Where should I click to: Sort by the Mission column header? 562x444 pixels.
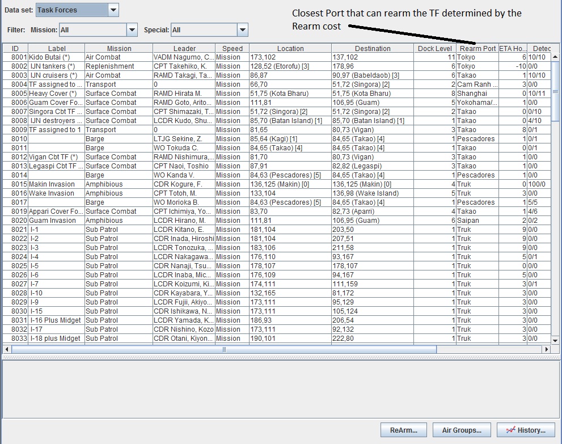tap(119, 48)
